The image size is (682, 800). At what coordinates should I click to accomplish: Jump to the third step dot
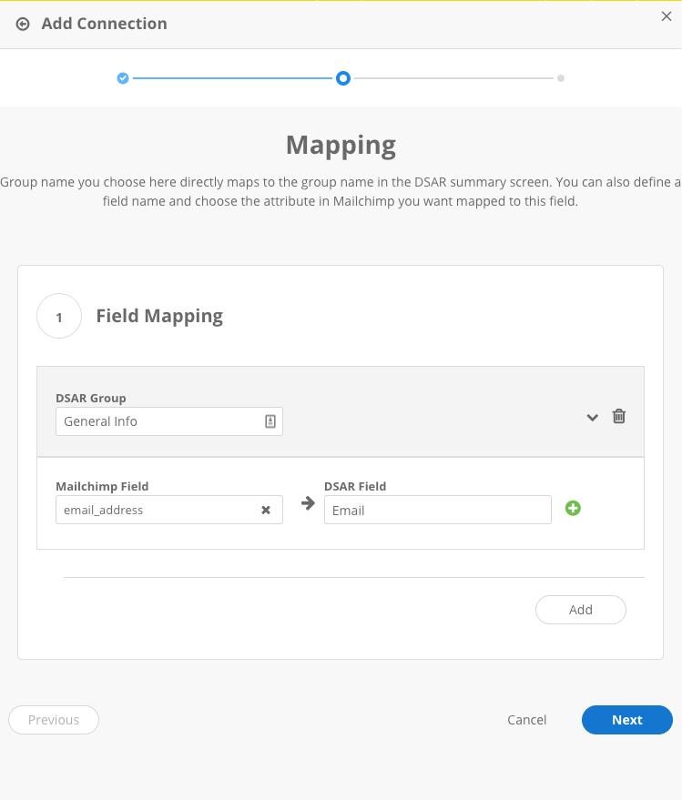561,78
